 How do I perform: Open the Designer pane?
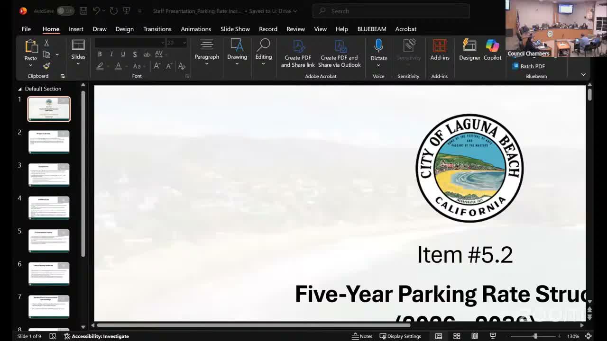tap(469, 50)
